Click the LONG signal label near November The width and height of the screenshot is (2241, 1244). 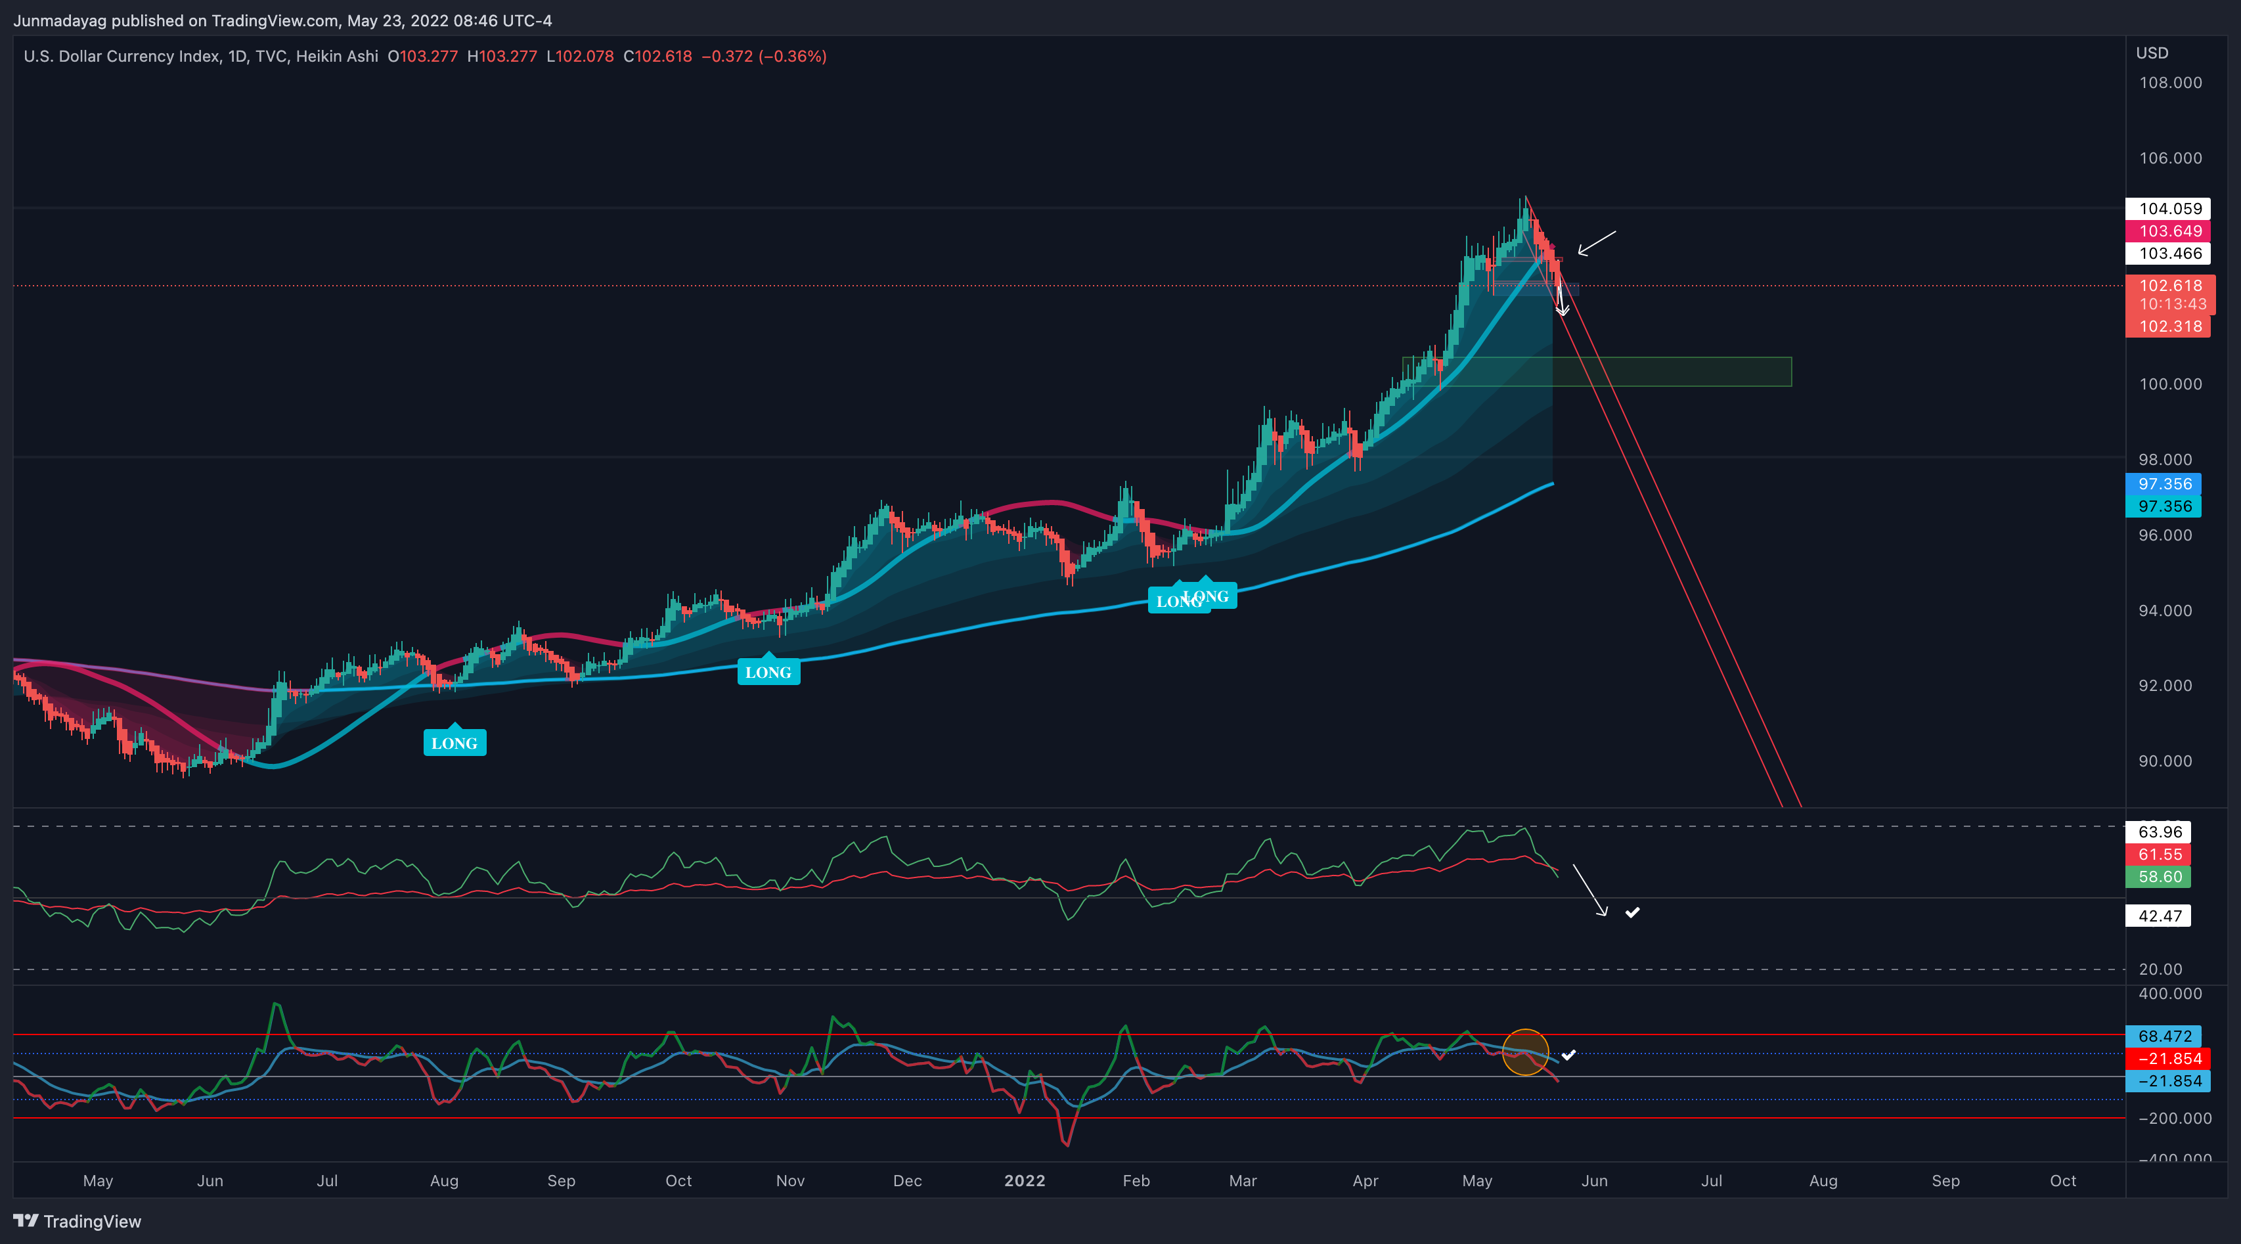pos(768,671)
